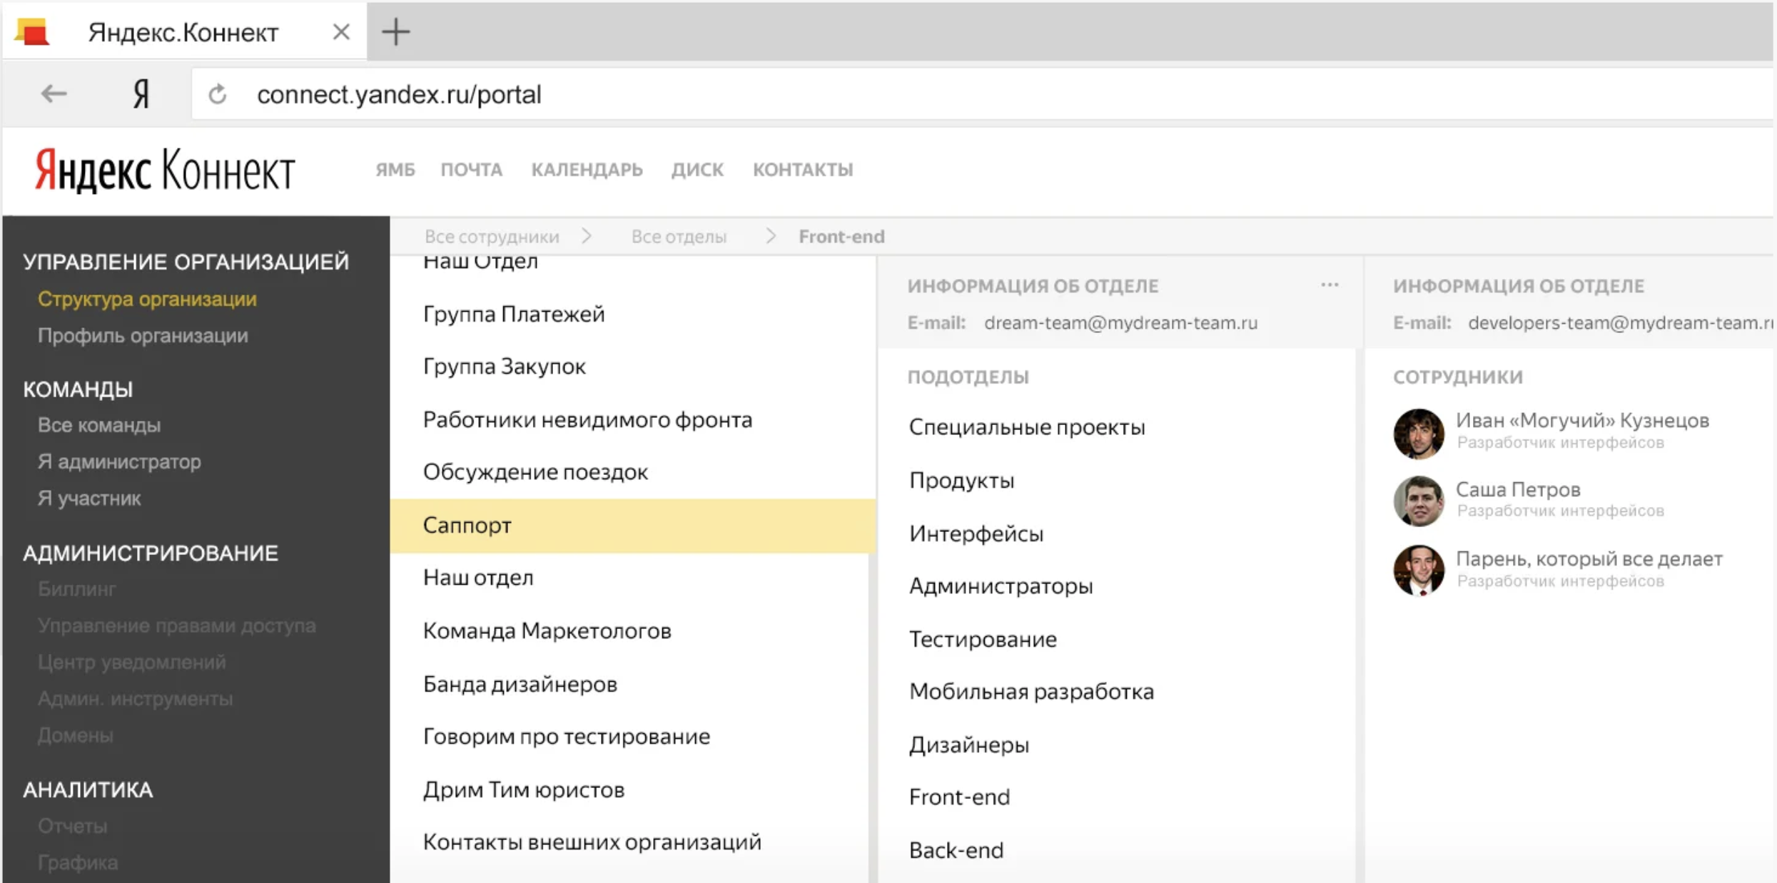Go to the Все сотрудники breadcrumb
Image resolution: width=1777 pixels, height=883 pixels.
[x=492, y=236]
